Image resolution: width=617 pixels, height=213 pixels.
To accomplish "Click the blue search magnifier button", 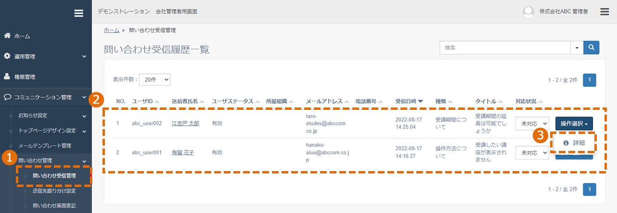I will pos(591,48).
